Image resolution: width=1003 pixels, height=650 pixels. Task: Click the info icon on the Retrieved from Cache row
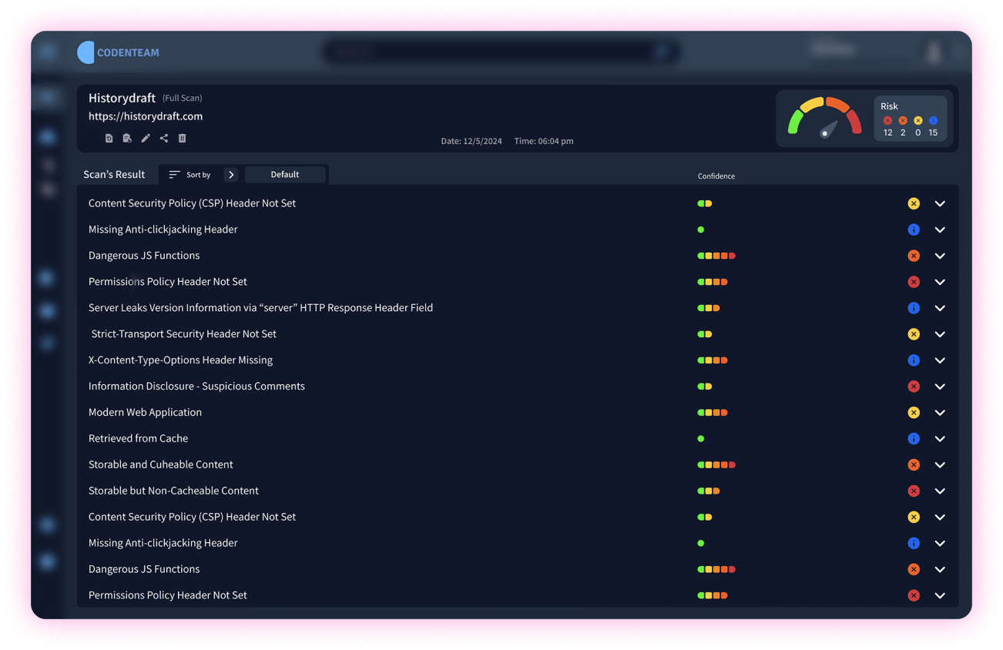(x=914, y=439)
